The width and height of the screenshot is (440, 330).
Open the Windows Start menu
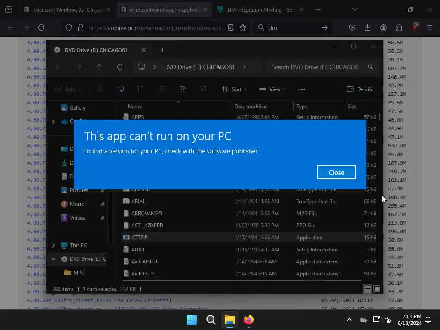(x=192, y=320)
